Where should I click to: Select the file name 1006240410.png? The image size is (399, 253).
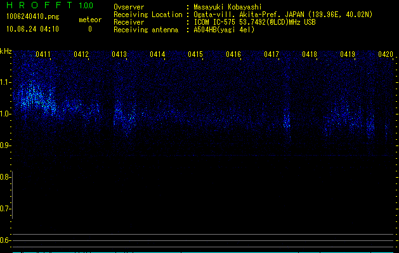pos(33,16)
